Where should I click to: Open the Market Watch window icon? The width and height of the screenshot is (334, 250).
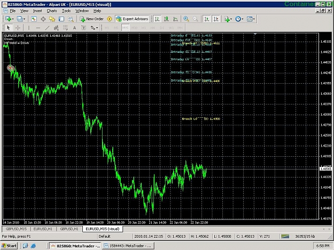pos(34,19)
